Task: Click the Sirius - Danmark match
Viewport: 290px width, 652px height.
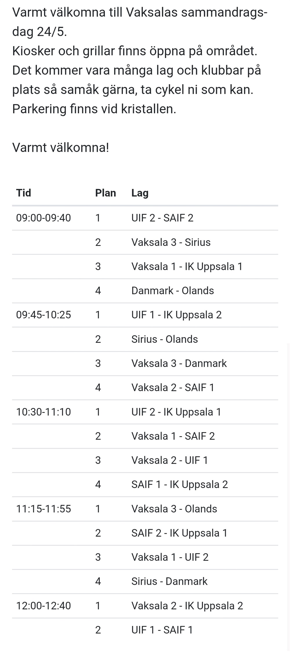Action: click(x=169, y=581)
